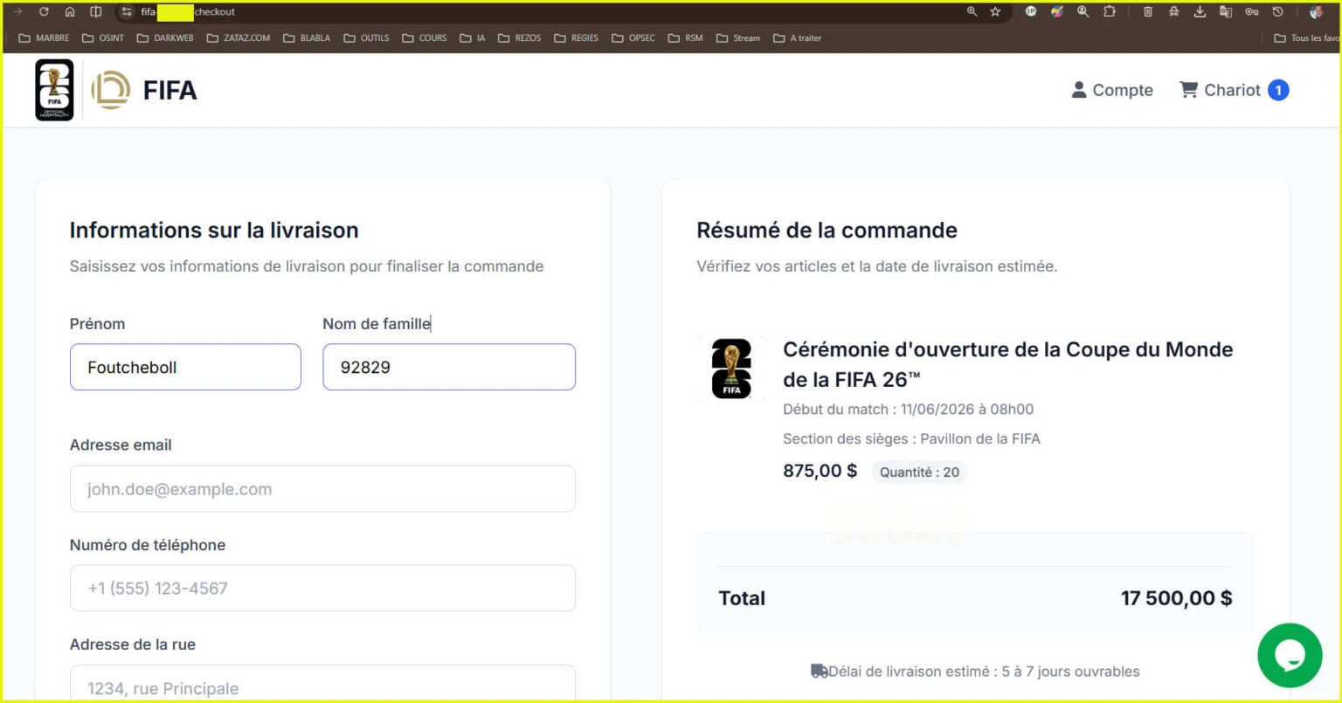Go forward with the browser arrow
Screen dimensions: 1342x703
click(x=18, y=12)
